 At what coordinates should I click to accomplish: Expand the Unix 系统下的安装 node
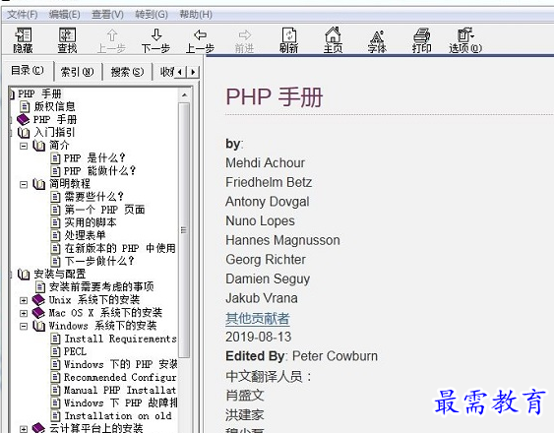tap(24, 300)
